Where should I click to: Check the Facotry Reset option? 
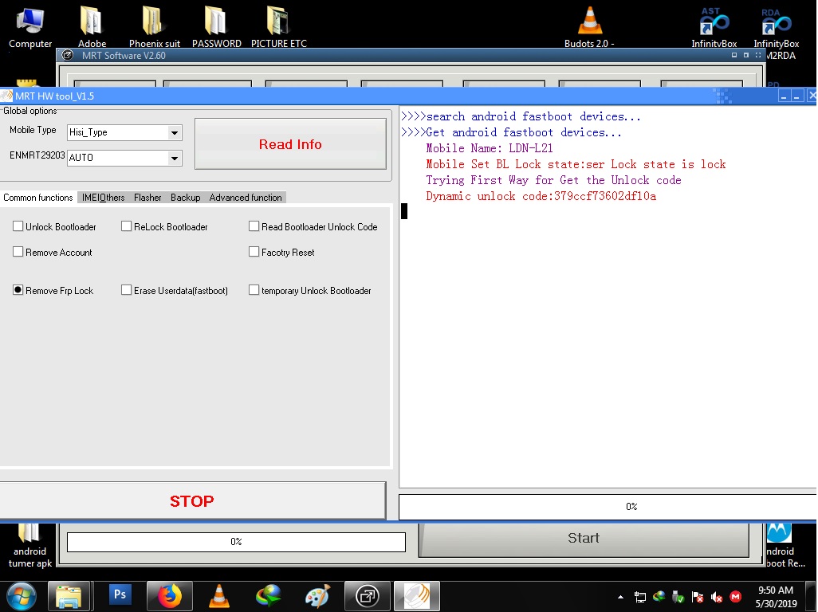(x=254, y=252)
